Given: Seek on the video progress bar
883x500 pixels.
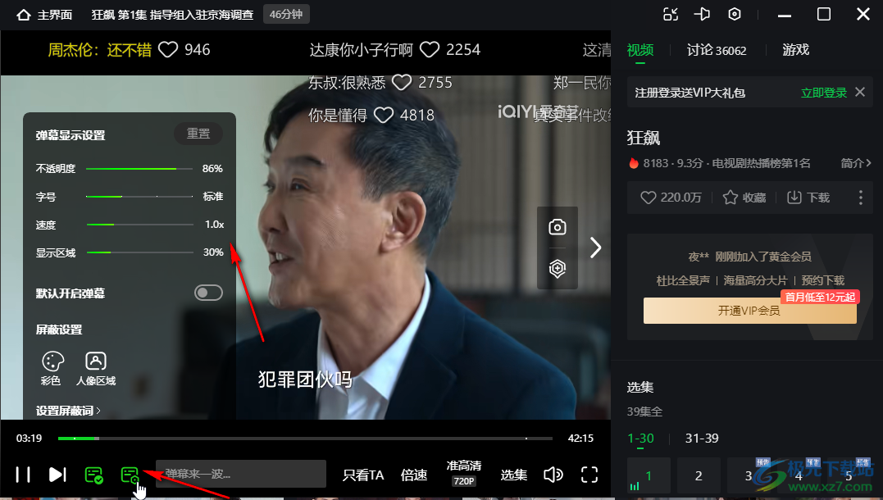Looking at the screenshot, I should tap(305, 438).
